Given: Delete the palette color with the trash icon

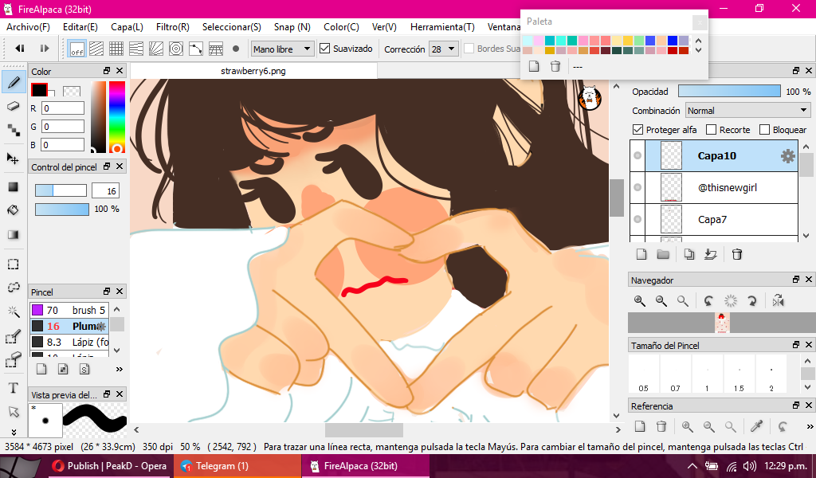Looking at the screenshot, I should pyautogui.click(x=555, y=66).
